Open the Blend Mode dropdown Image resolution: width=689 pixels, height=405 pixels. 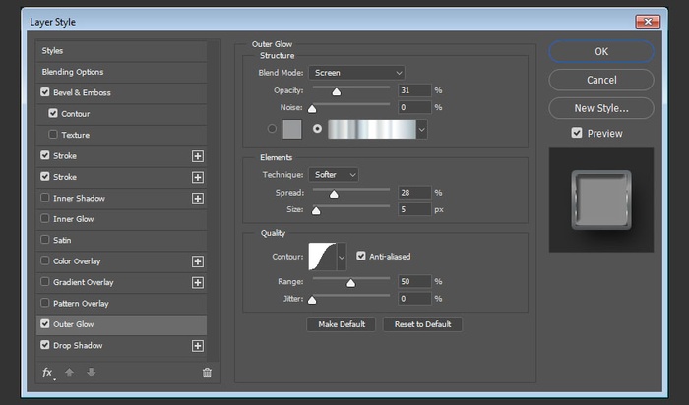tap(356, 72)
